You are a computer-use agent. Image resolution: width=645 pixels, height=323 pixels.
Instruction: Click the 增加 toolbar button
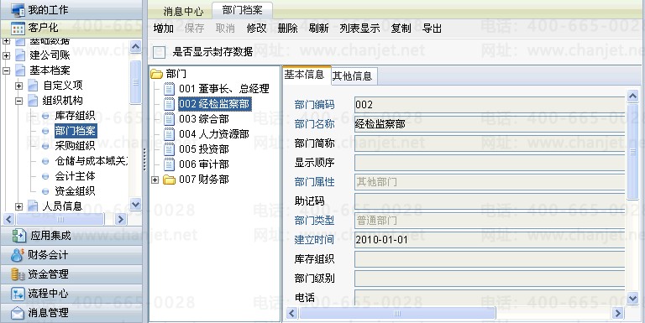pyautogui.click(x=163, y=29)
